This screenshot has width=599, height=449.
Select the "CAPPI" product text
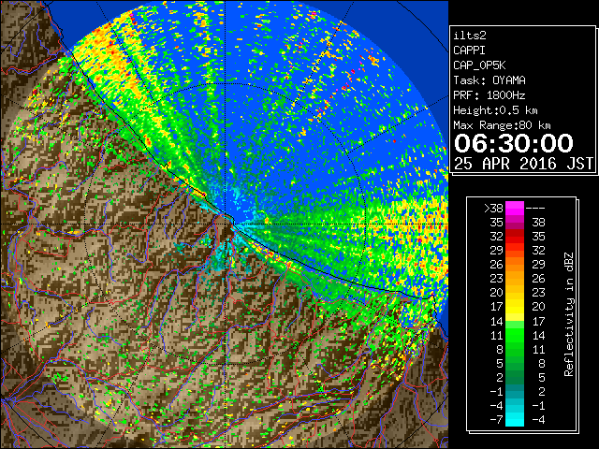pyautogui.click(x=469, y=51)
